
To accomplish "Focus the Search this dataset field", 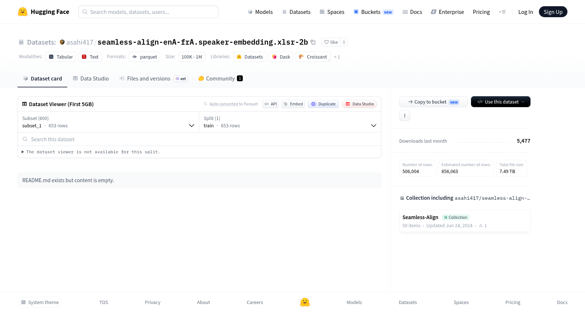I will pyautogui.click(x=199, y=139).
